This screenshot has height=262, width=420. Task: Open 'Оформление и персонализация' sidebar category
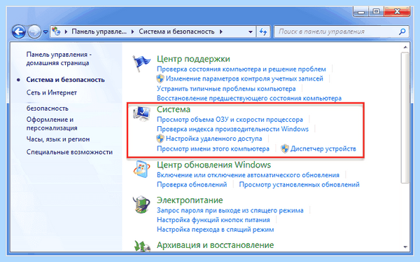tap(52, 123)
